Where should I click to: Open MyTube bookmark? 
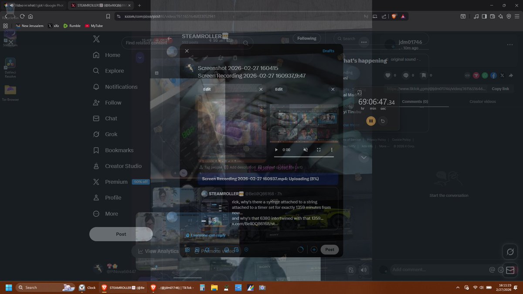[x=94, y=26]
